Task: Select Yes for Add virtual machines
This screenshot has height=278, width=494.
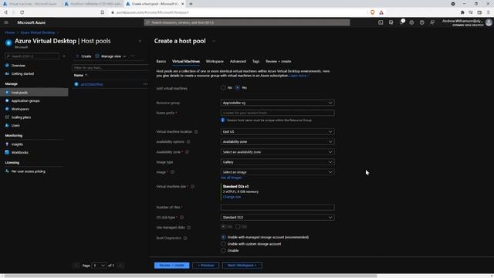Action: click(x=238, y=87)
